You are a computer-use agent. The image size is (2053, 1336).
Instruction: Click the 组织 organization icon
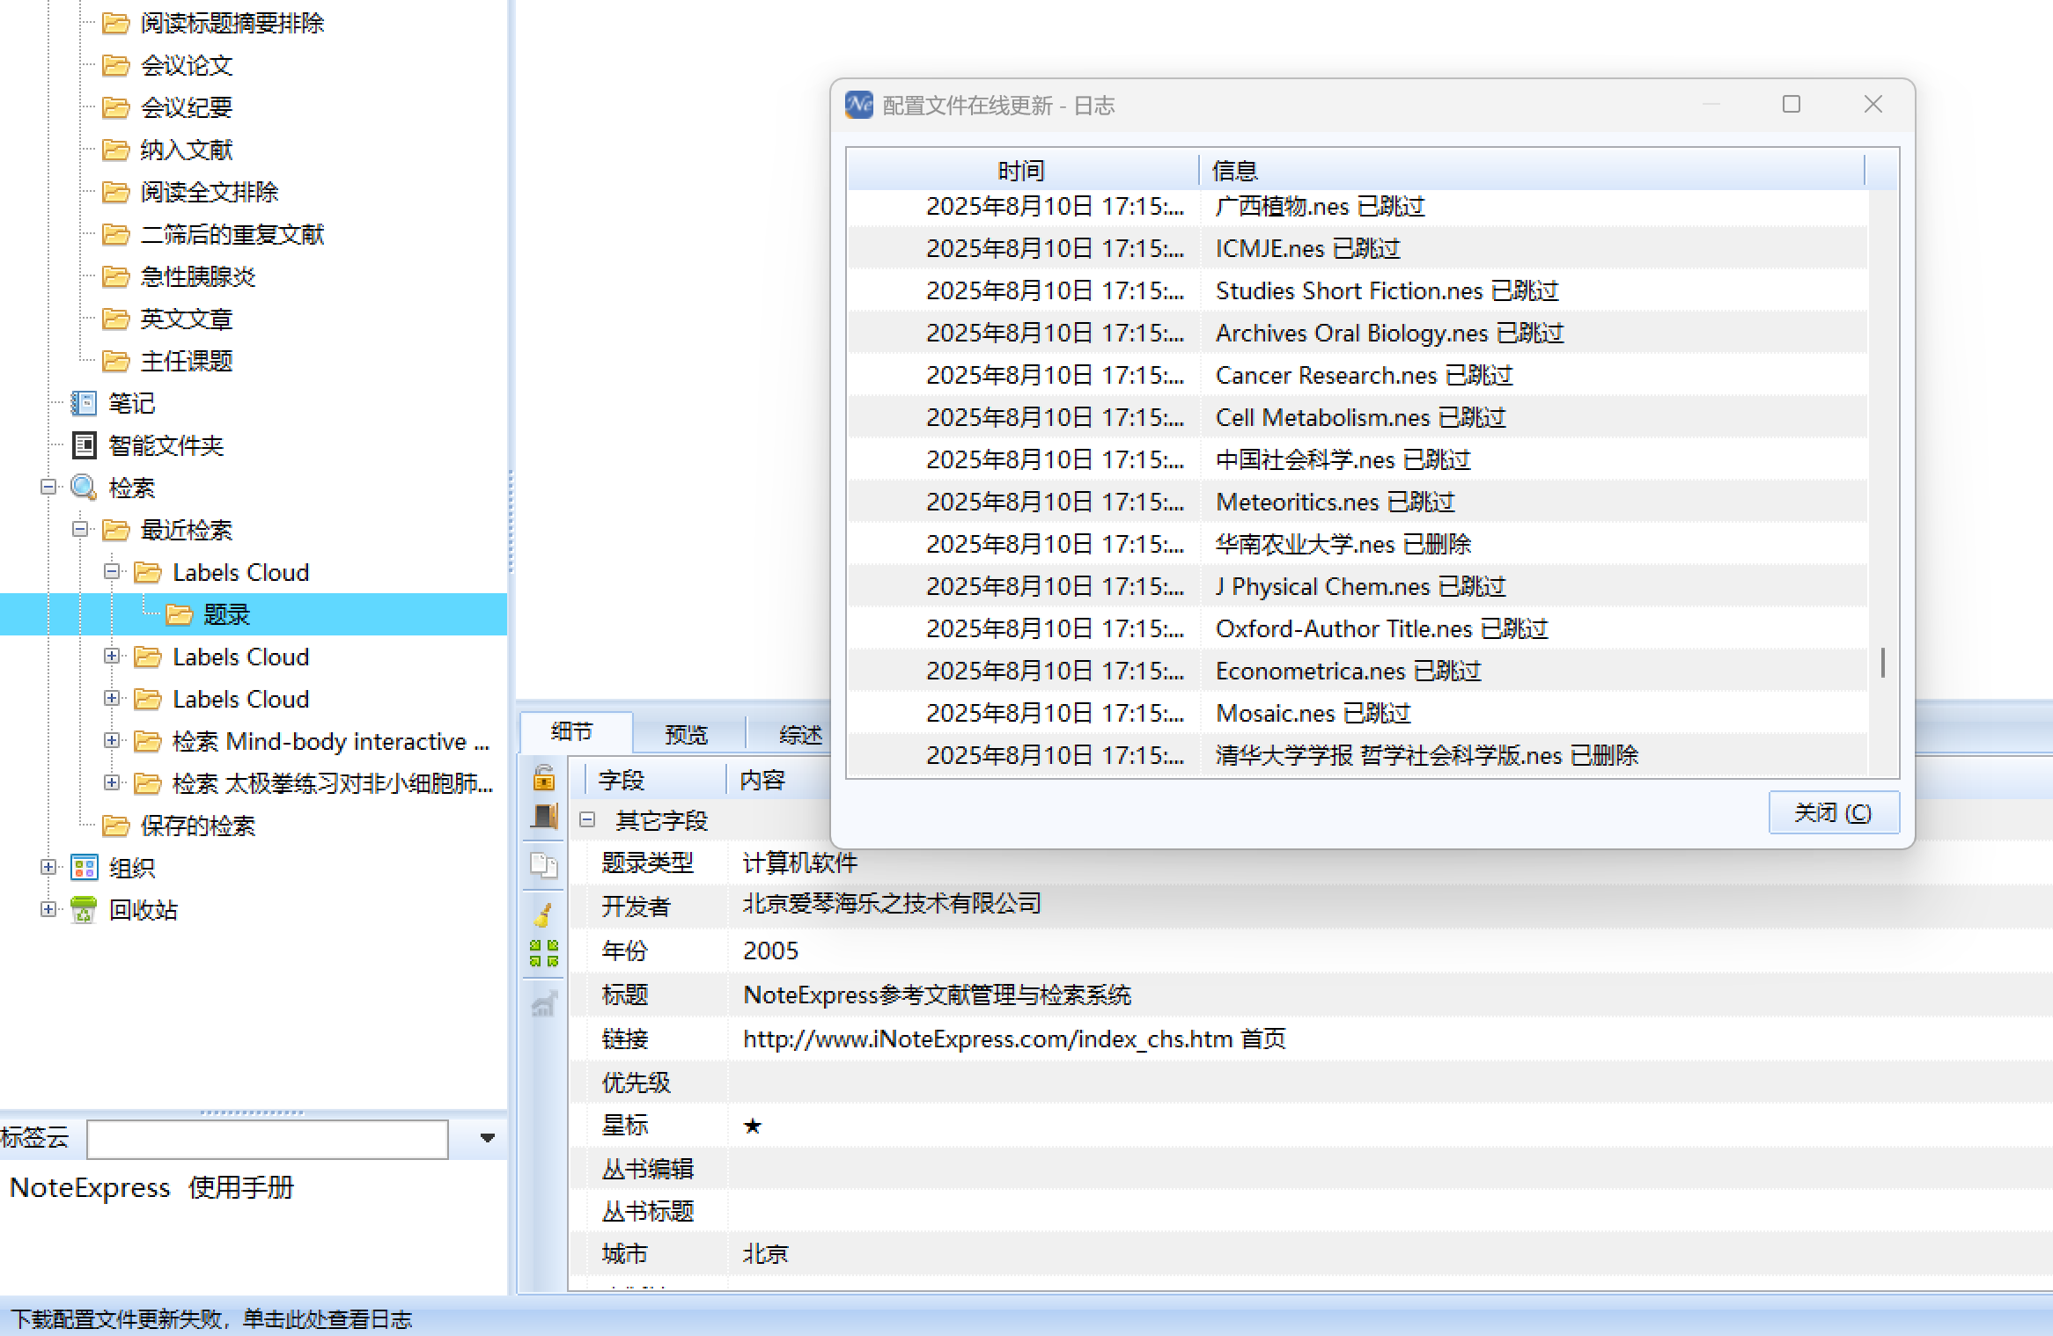(x=84, y=868)
